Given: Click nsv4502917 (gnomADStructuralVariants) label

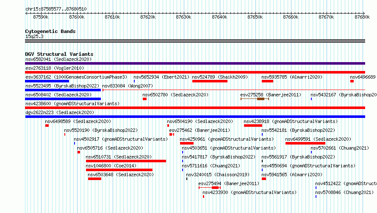Looking at the screenshot, I should pos(121,139).
